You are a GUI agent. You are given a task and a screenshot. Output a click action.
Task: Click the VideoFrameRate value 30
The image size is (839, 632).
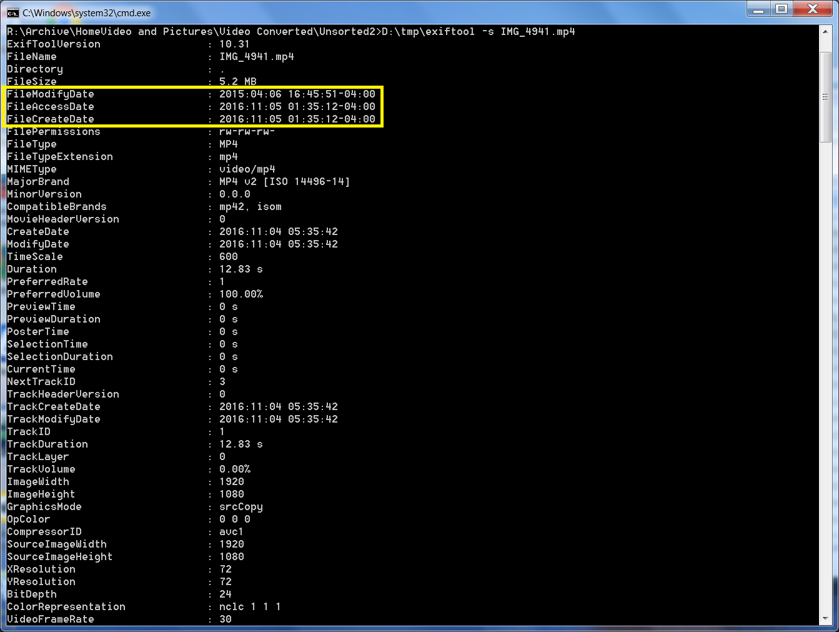(226, 619)
